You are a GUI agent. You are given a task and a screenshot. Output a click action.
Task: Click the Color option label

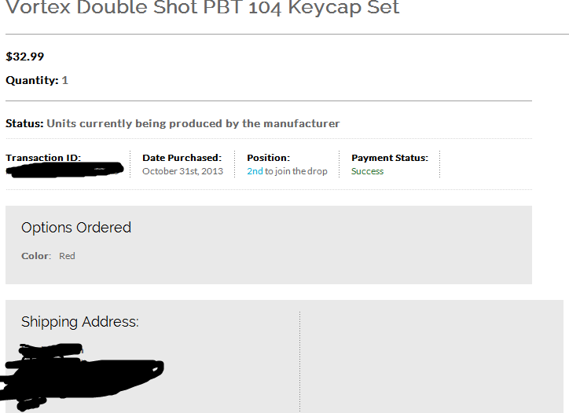pos(36,256)
